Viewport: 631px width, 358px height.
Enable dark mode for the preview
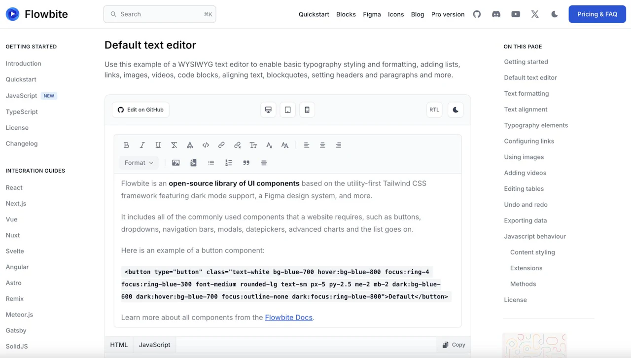[x=455, y=109]
